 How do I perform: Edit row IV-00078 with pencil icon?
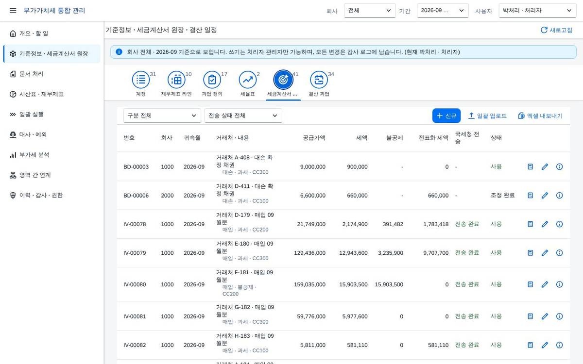545,224
